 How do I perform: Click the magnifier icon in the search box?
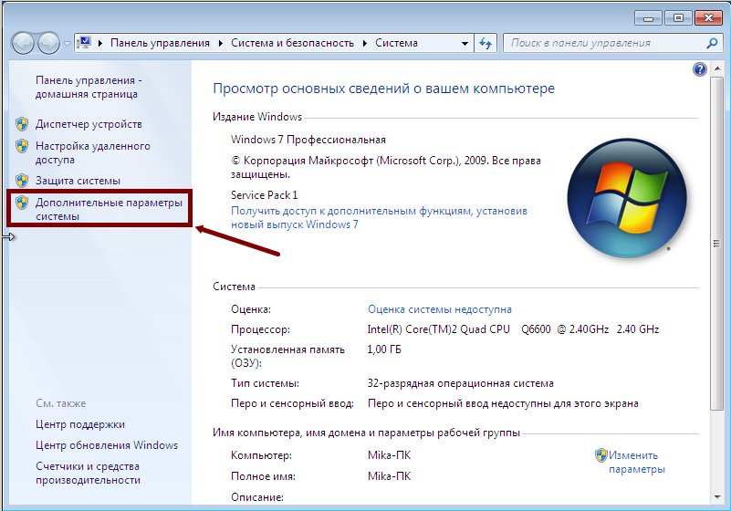[x=713, y=43]
